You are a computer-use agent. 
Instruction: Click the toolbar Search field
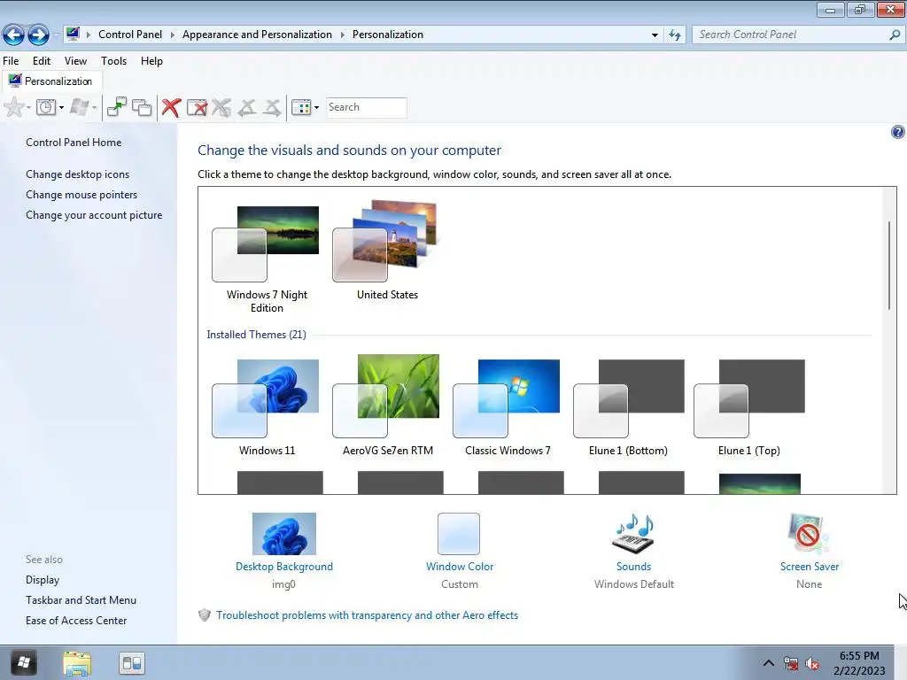click(x=366, y=107)
